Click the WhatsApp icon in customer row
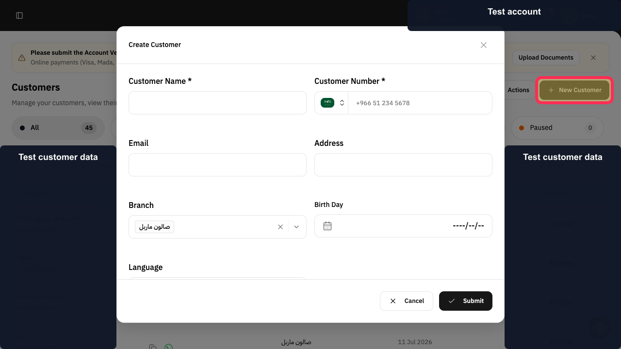The image size is (621, 349). point(168,346)
